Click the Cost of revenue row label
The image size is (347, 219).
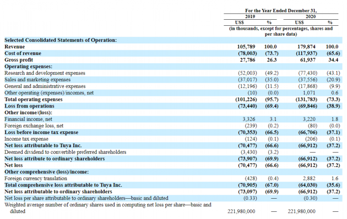pos(23,53)
